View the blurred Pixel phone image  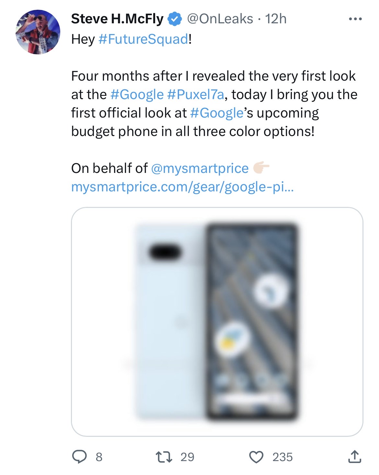coord(217,322)
